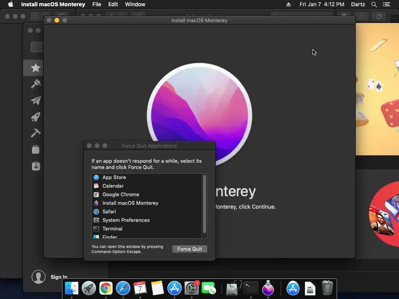Viewport: 399px width, 299px height.
Task: Click the Share icon in background window toolbar
Action: point(361,16)
